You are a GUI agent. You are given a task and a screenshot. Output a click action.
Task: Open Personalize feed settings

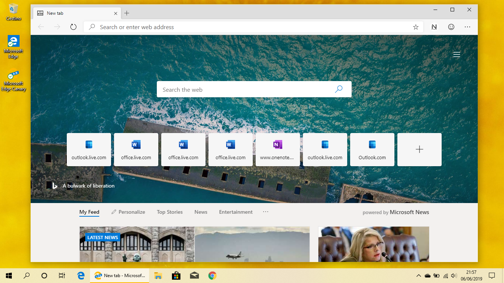pyautogui.click(x=128, y=212)
